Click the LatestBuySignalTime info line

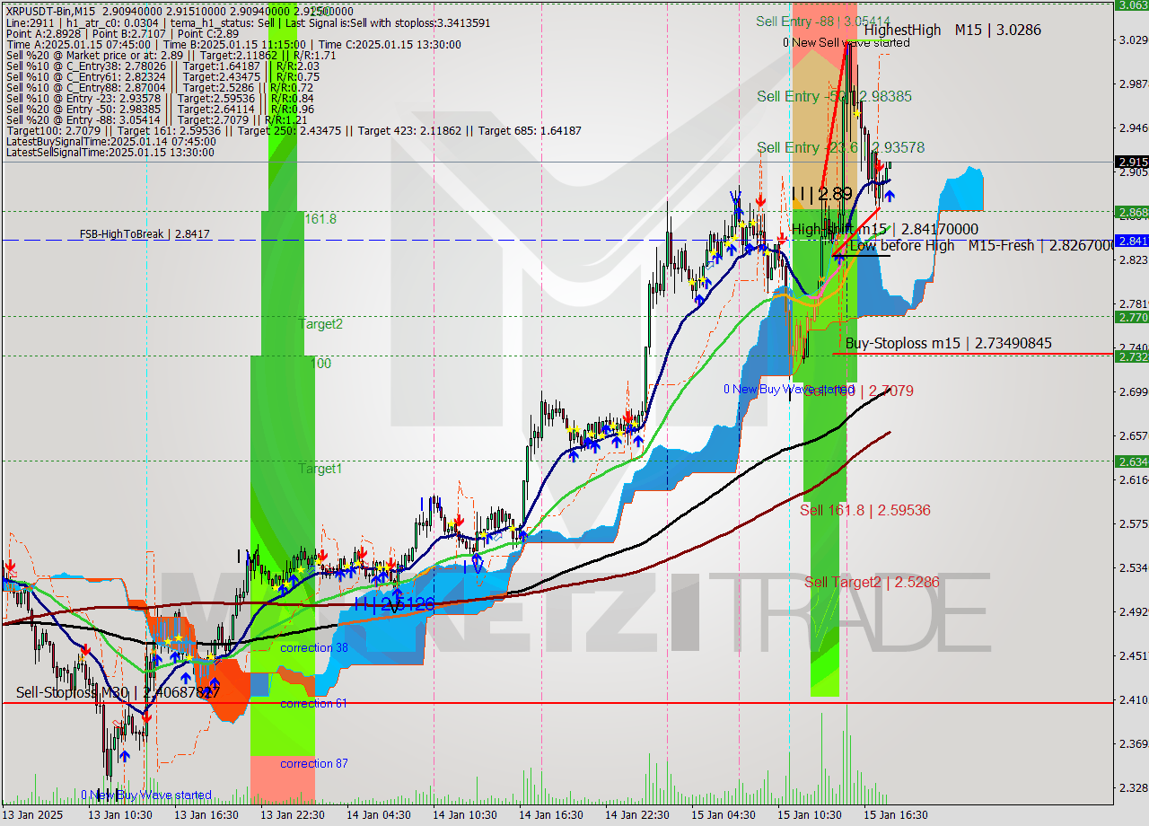pos(110,141)
